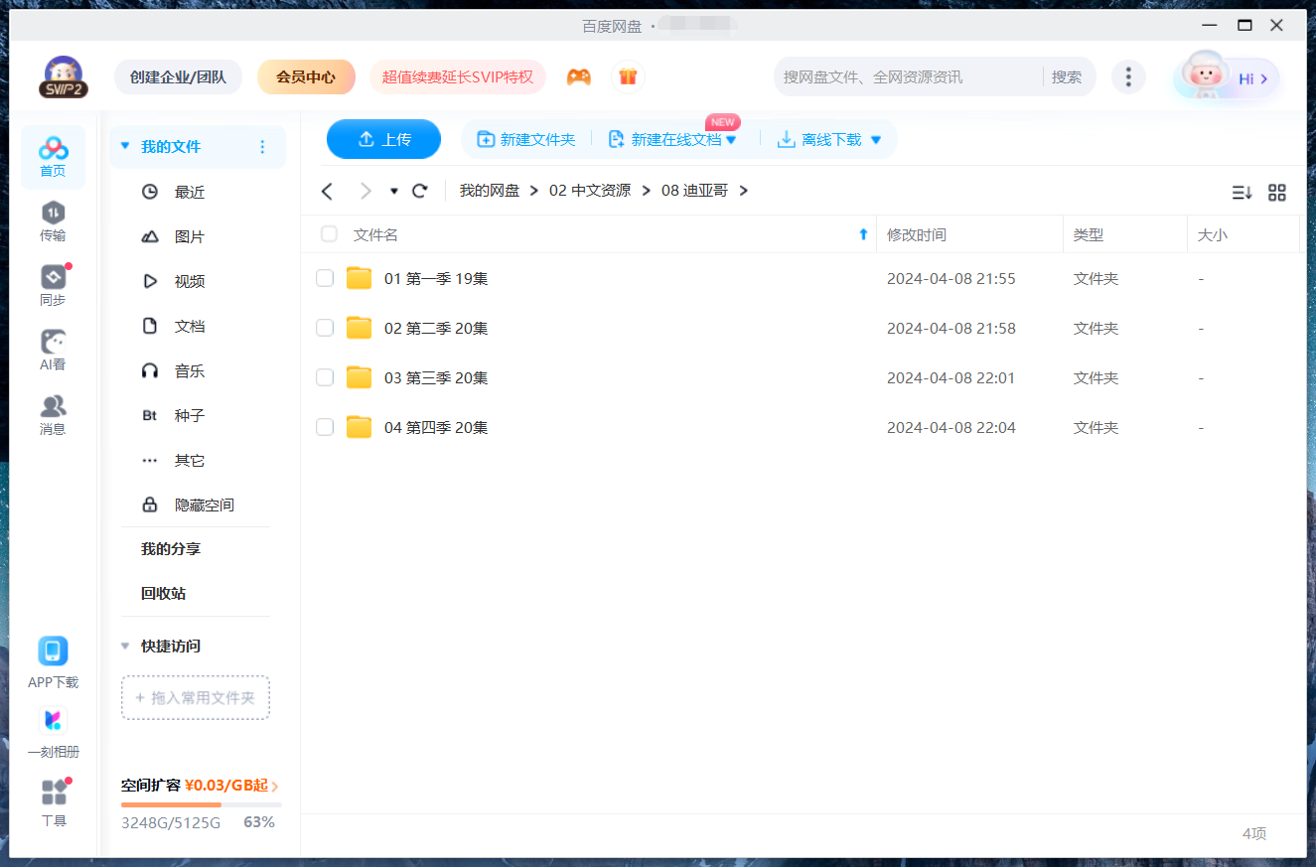Image resolution: width=1316 pixels, height=867 pixels.
Task: Tick the checkbox for 04 第四季 20集
Action: 325,427
